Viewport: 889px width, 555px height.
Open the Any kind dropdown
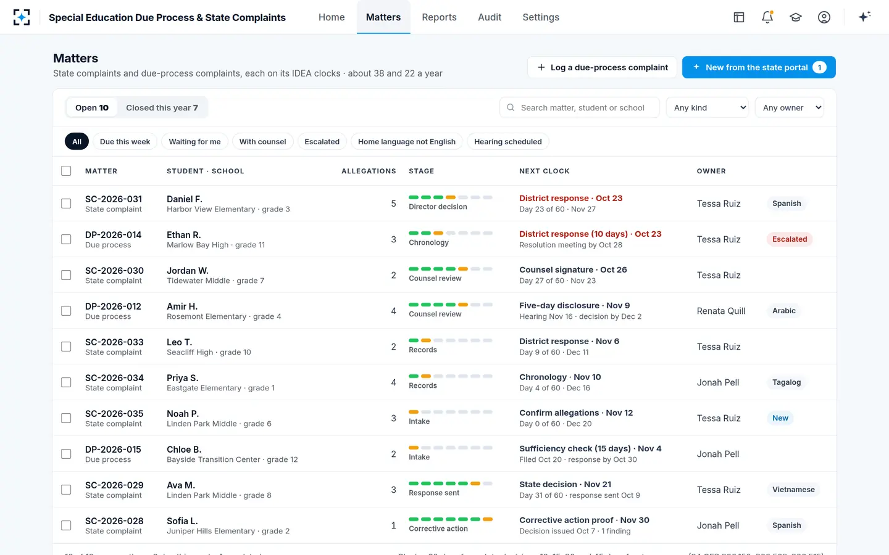707,107
